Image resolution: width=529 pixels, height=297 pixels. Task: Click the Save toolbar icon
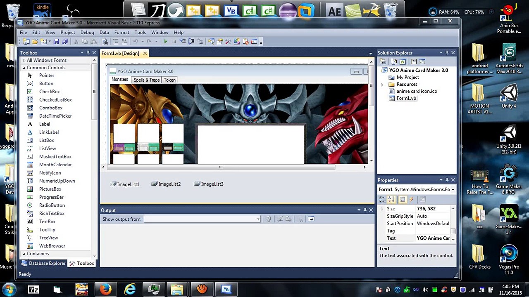tap(57, 42)
